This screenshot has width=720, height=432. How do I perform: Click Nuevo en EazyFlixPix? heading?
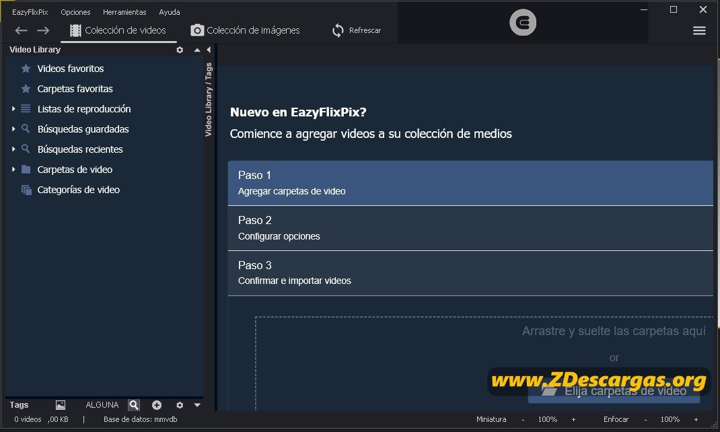point(298,112)
